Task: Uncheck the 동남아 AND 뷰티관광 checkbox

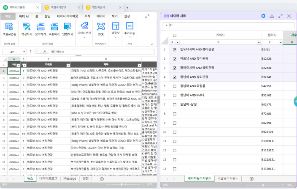Action: [x=175, y=77]
